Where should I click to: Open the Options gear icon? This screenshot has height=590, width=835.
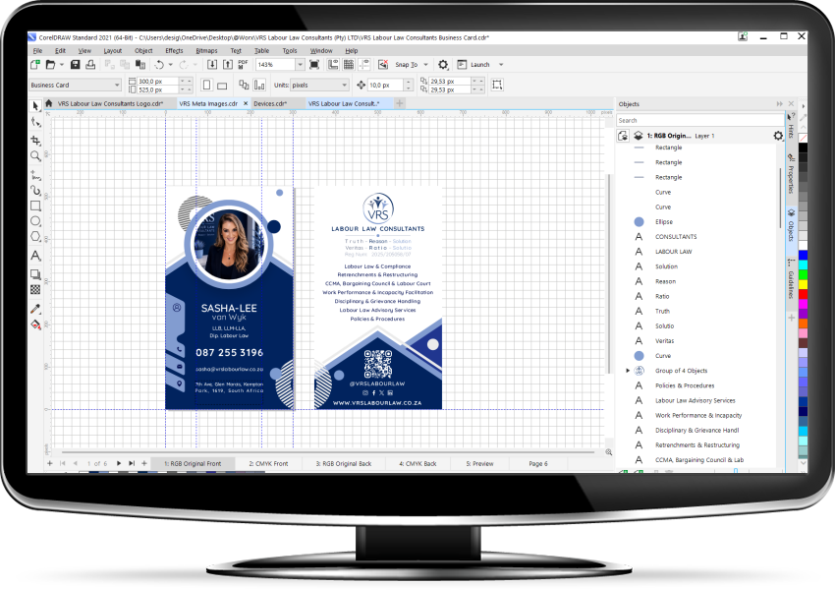(x=443, y=65)
